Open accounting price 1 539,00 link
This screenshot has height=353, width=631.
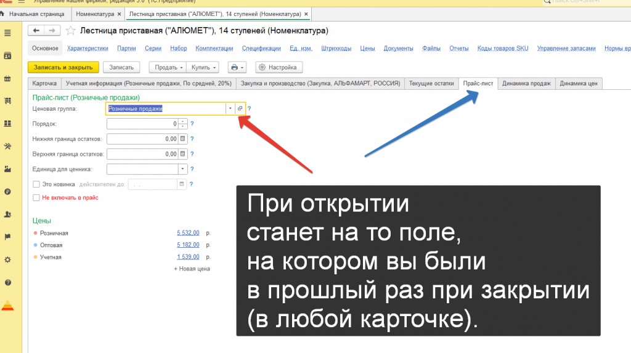click(188, 256)
